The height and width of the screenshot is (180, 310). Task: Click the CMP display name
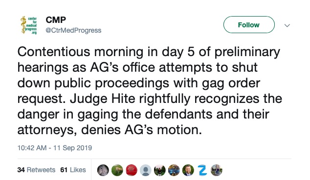56,20
